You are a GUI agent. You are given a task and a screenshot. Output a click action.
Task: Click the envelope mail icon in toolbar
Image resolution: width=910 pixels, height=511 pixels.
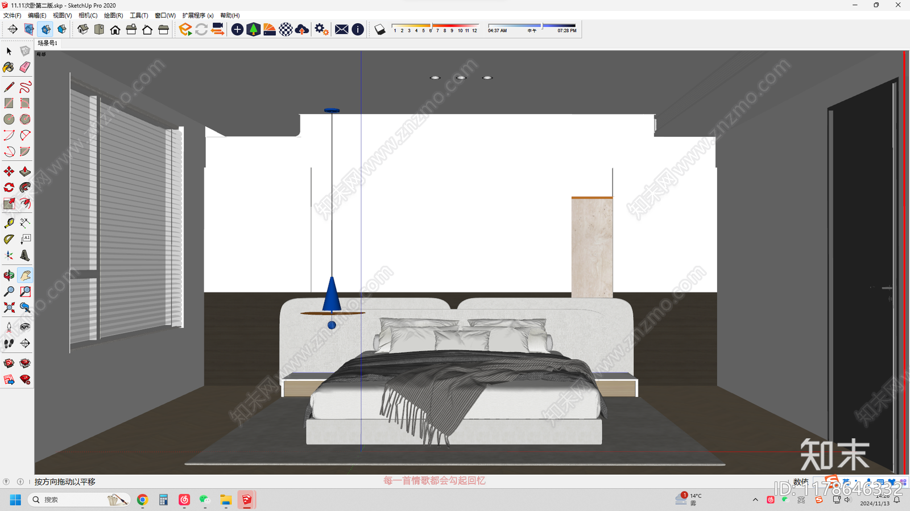[x=341, y=30]
